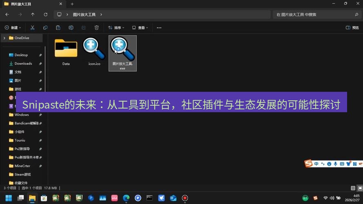Go back with the back arrow
The image size is (363, 204).
click(x=7, y=15)
